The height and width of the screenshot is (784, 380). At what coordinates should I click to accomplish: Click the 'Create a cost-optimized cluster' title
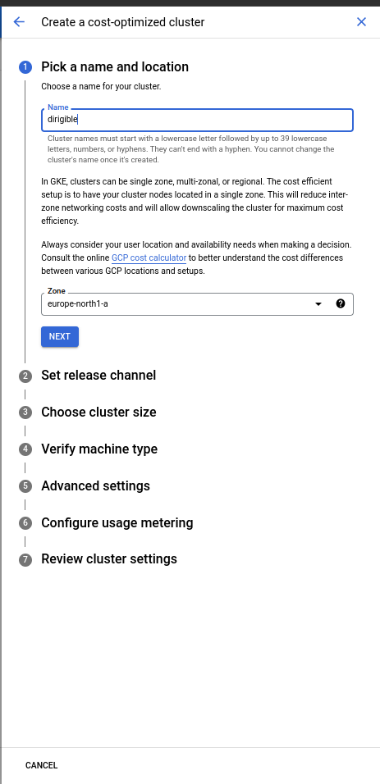(x=122, y=22)
